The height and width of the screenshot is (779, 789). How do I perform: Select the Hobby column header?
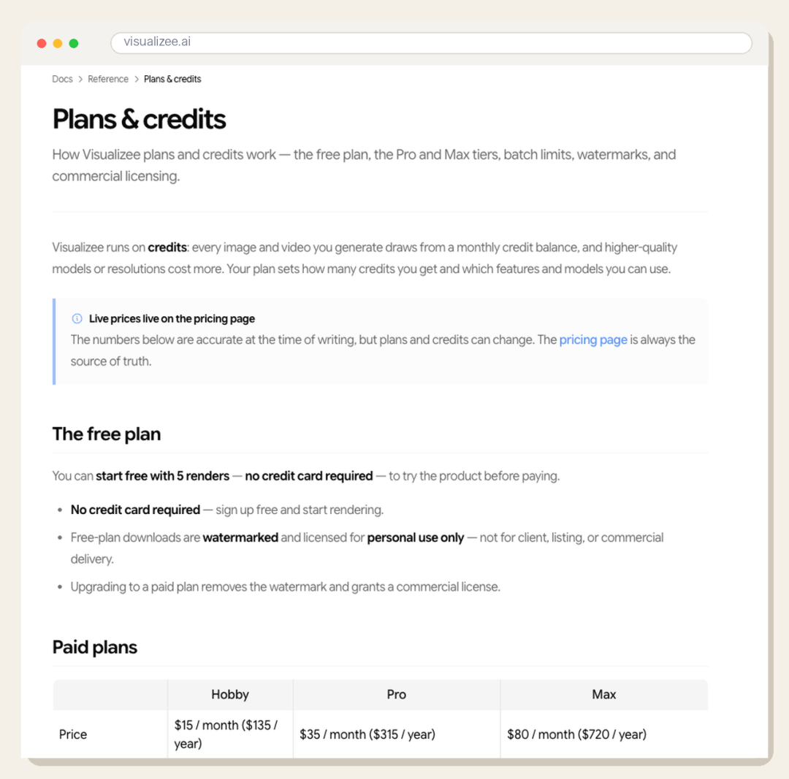coord(230,694)
